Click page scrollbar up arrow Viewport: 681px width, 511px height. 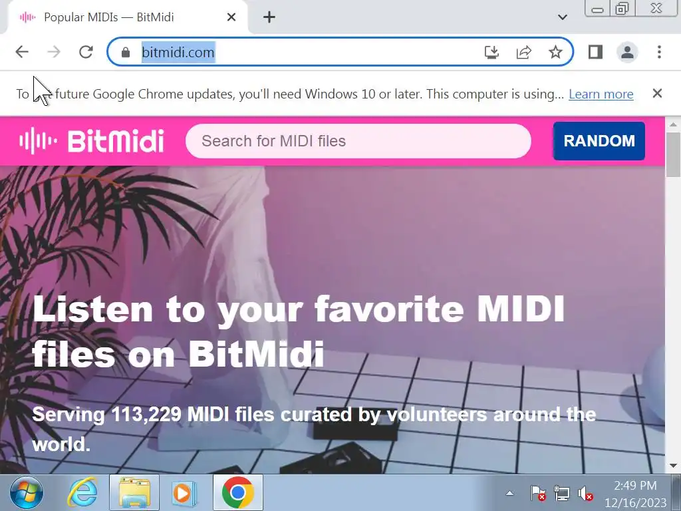pos(673,124)
